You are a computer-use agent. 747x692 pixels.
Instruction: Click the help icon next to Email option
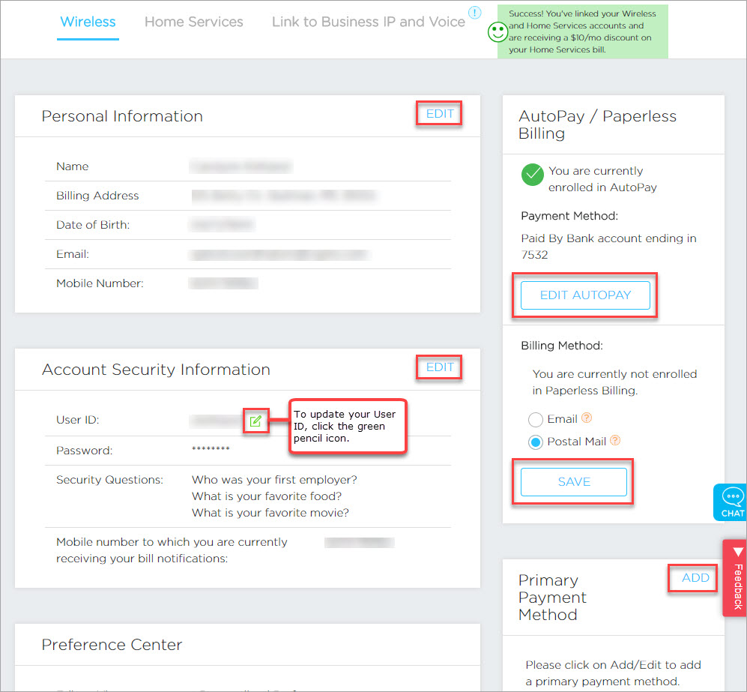[x=587, y=419]
